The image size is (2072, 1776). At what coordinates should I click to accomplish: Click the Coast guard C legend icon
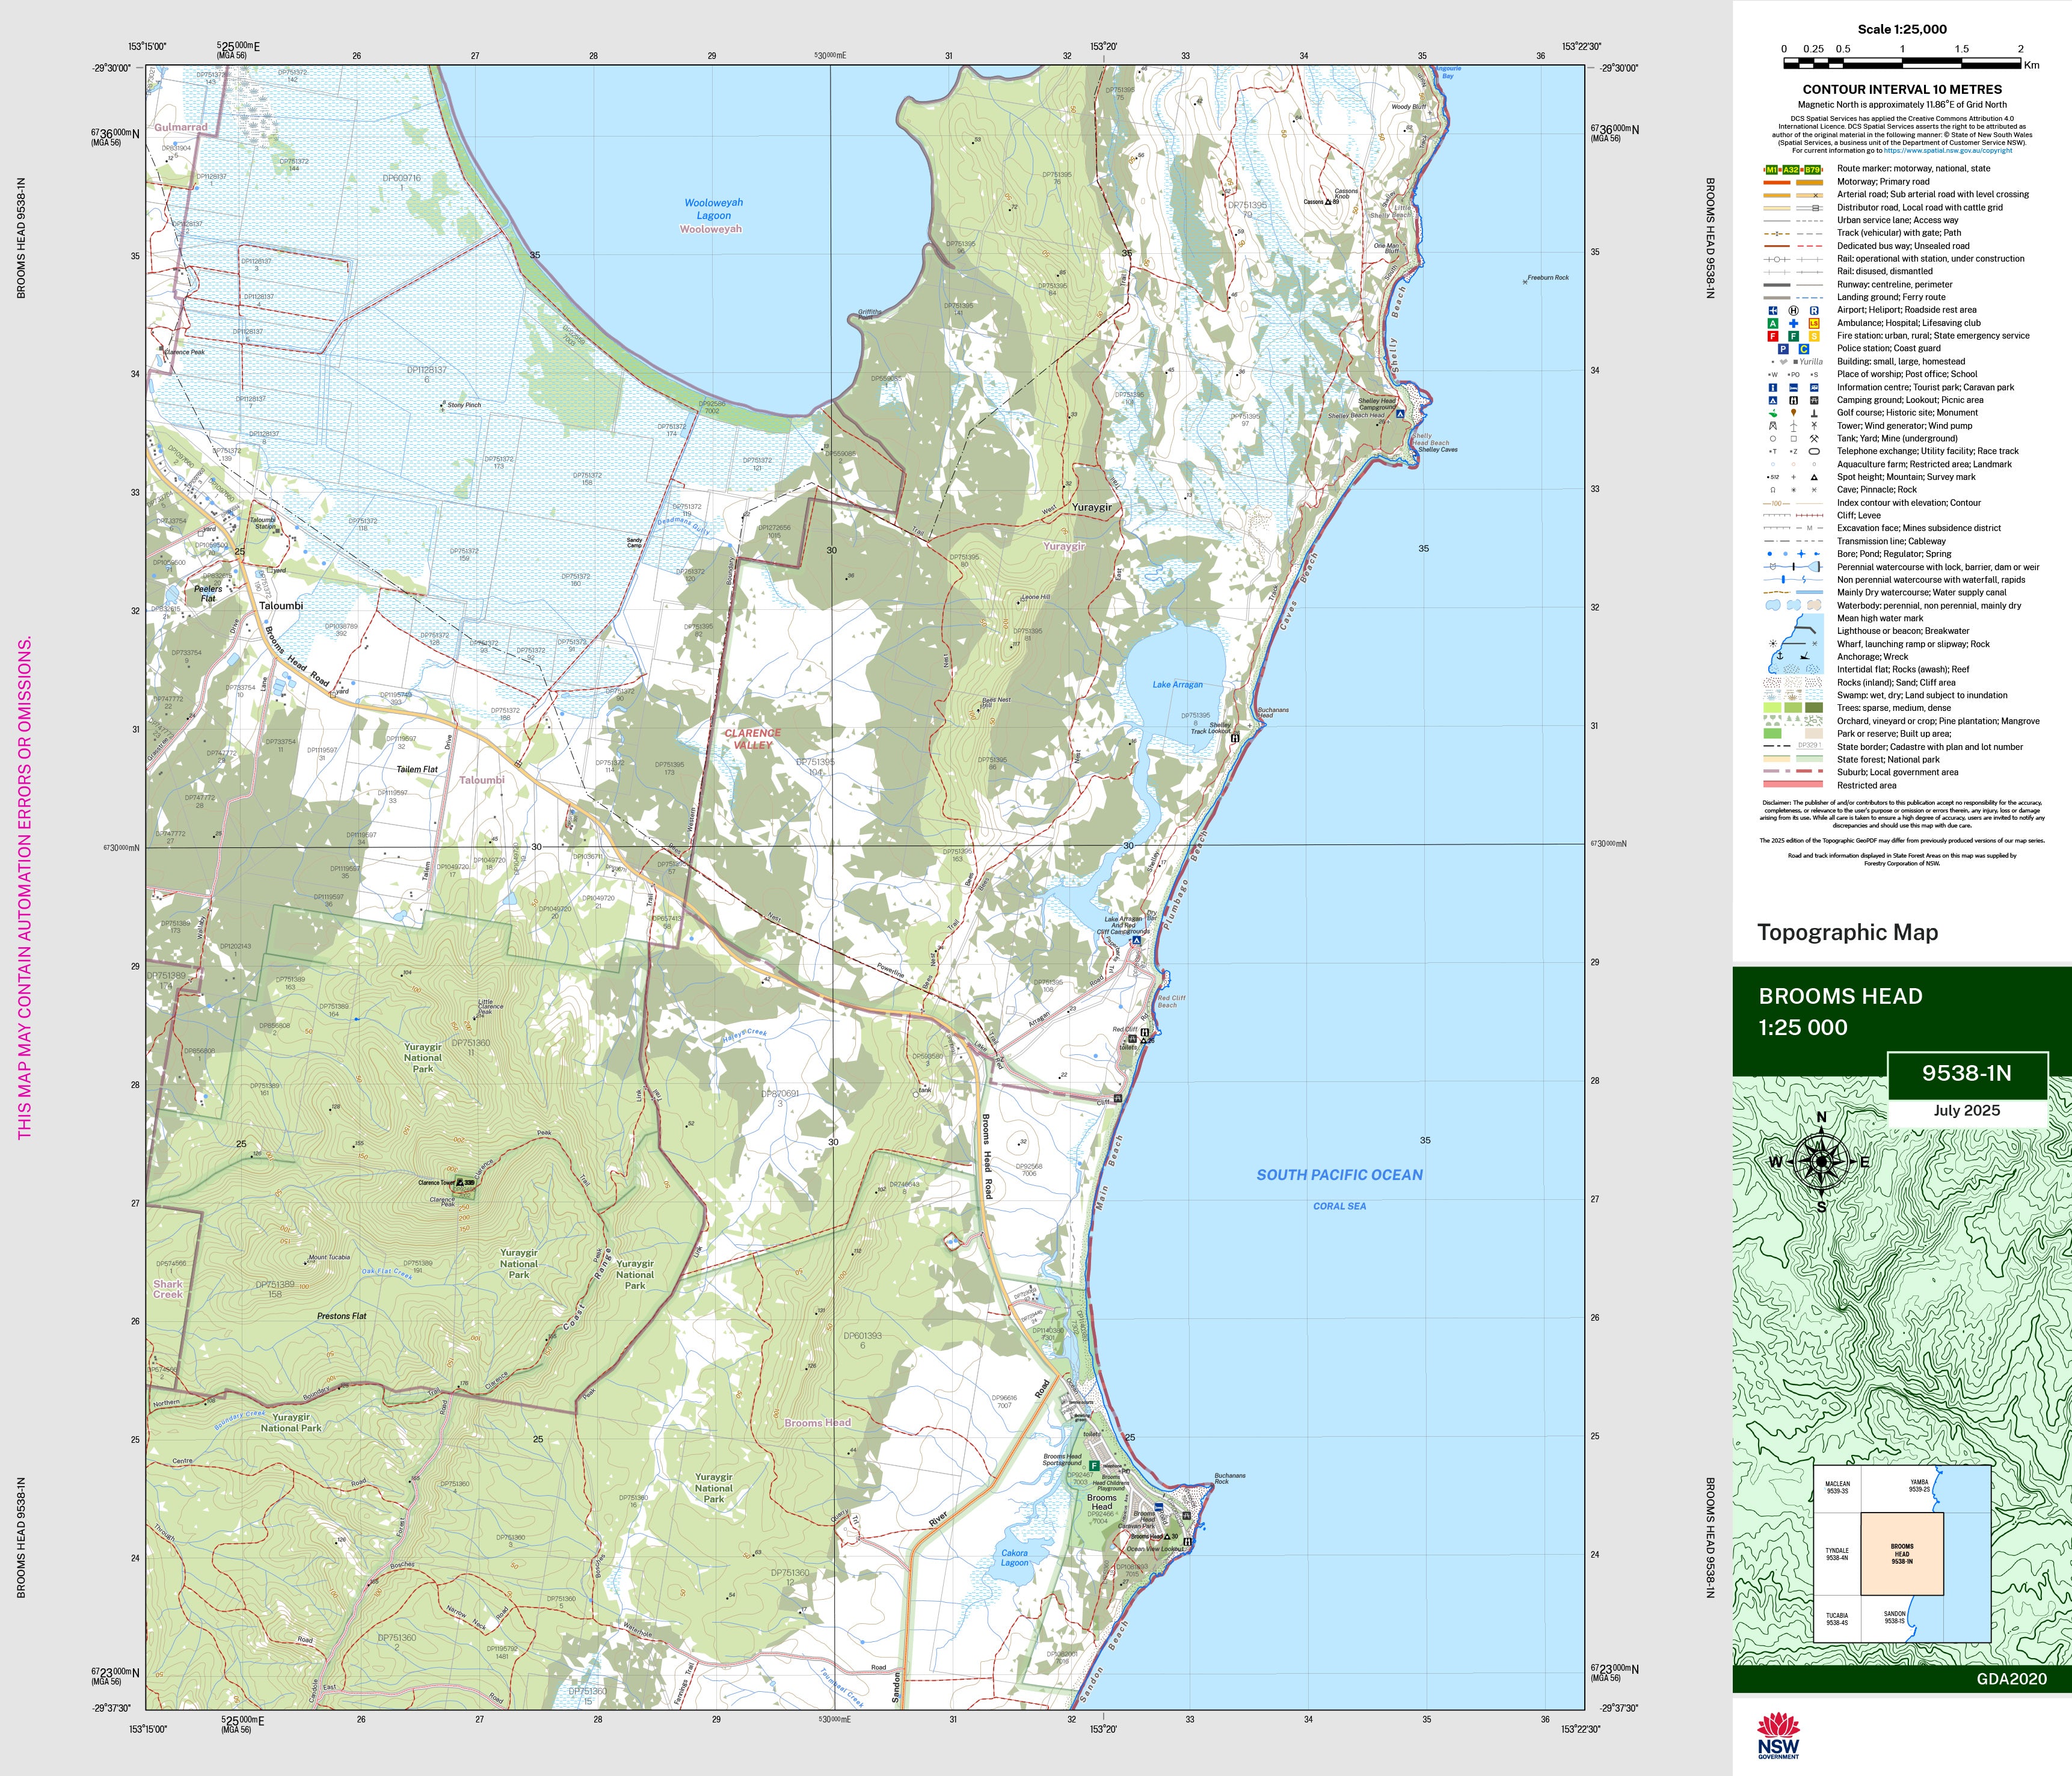pos(1804,349)
